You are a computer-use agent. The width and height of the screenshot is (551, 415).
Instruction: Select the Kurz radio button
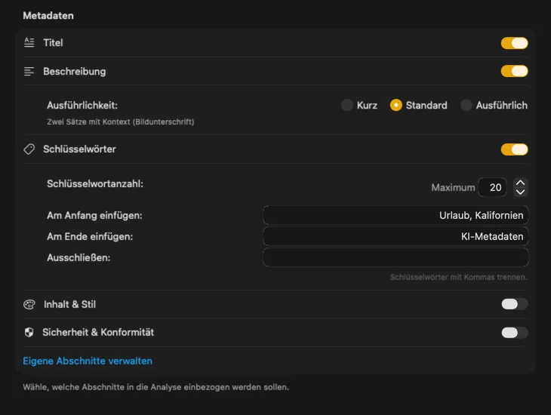(x=347, y=106)
